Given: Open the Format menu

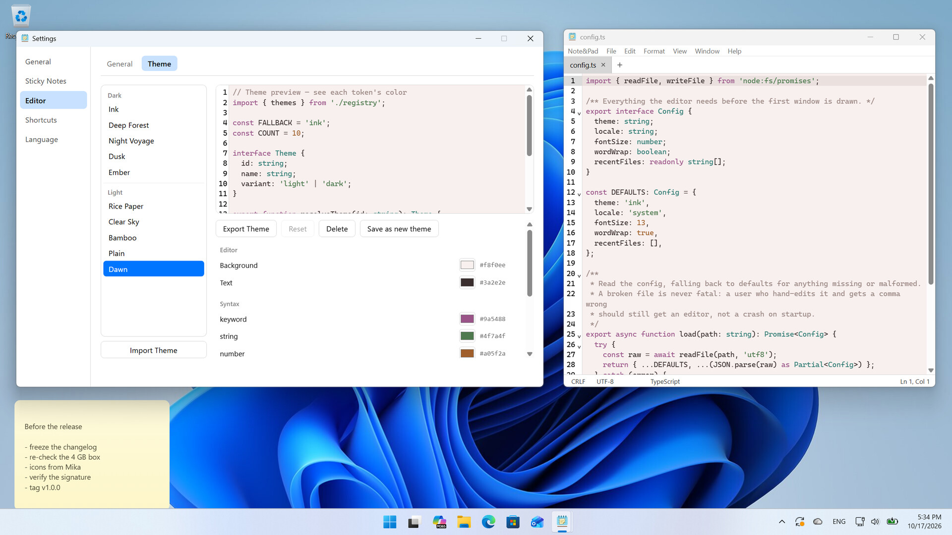Looking at the screenshot, I should (x=654, y=51).
